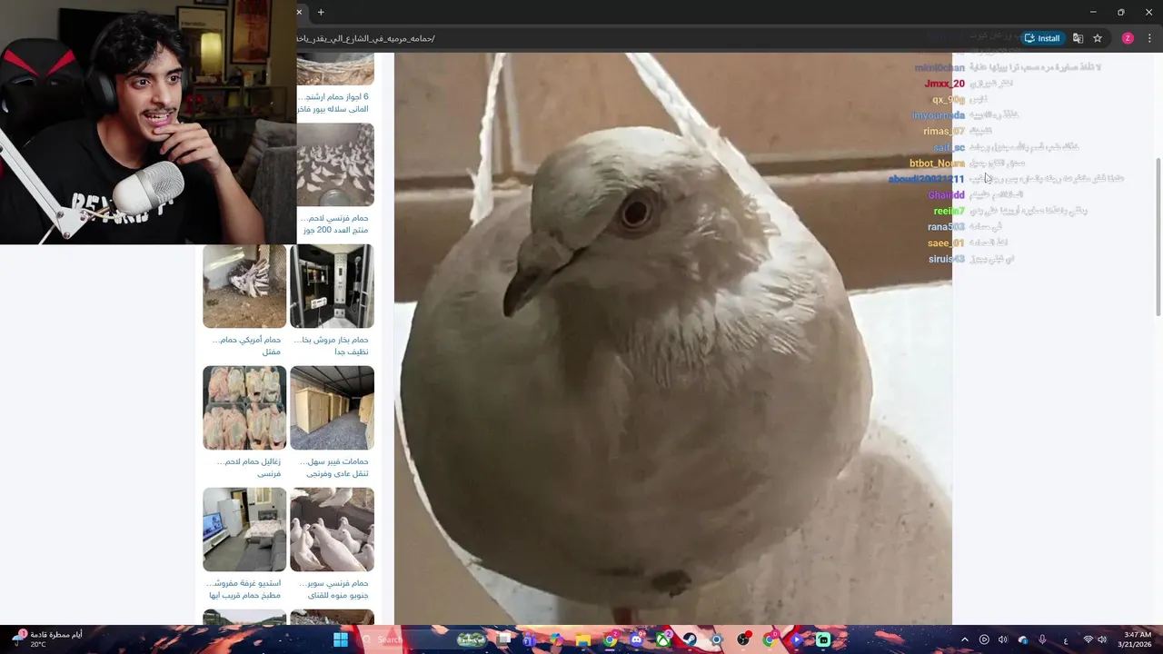
Task: Click chat username btbot_Noura
Action: 937,163
